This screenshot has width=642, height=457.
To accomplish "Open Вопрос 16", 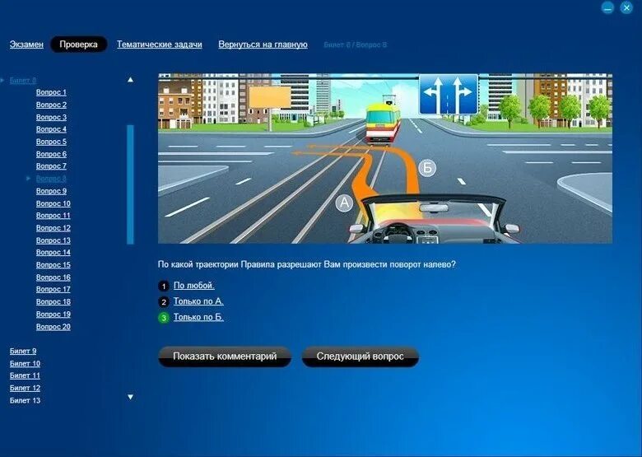I will point(53,277).
